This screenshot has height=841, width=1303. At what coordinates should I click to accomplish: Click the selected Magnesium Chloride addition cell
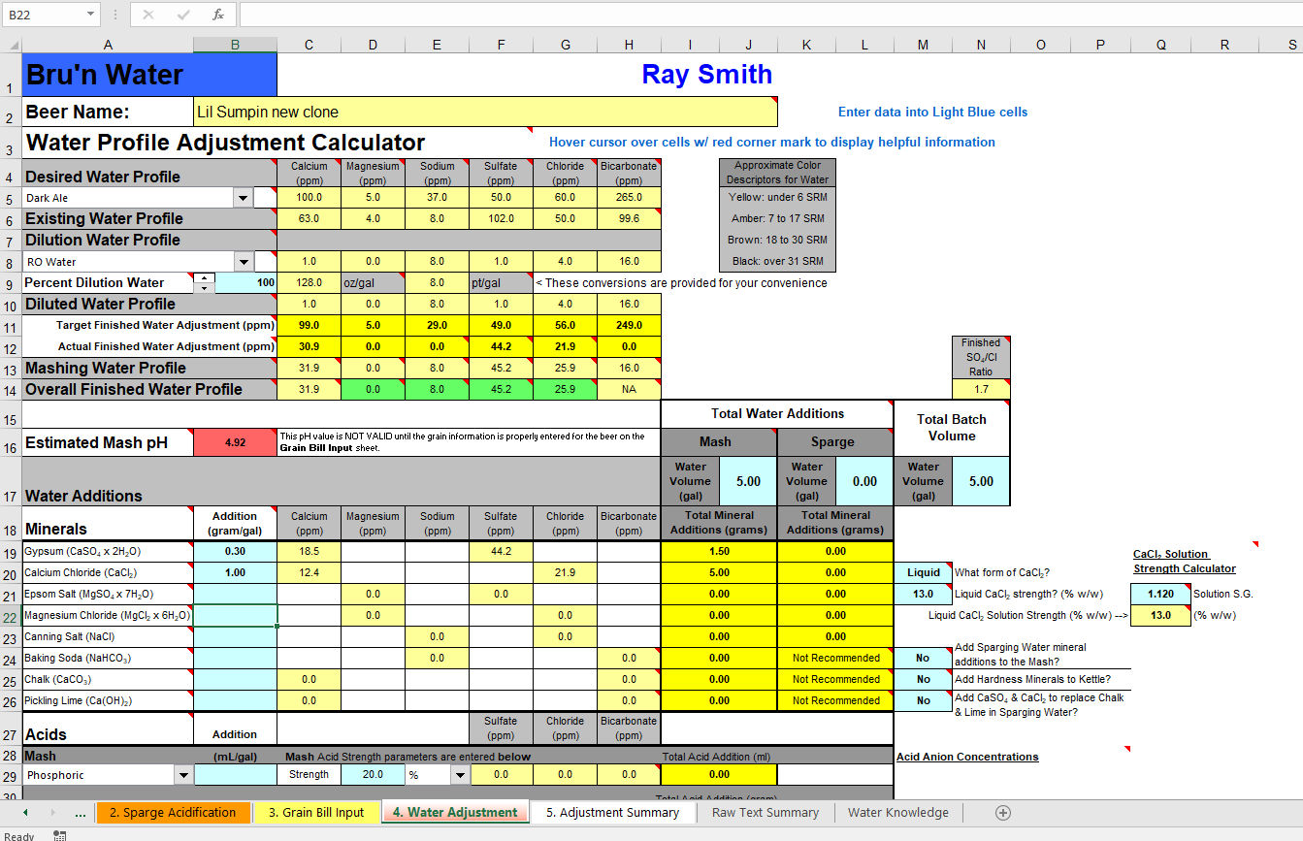(235, 615)
